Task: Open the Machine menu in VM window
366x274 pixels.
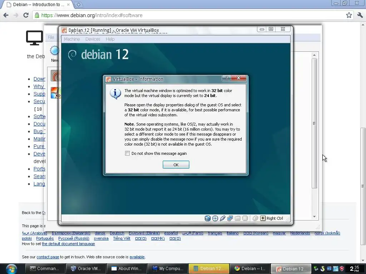Action: (x=72, y=39)
